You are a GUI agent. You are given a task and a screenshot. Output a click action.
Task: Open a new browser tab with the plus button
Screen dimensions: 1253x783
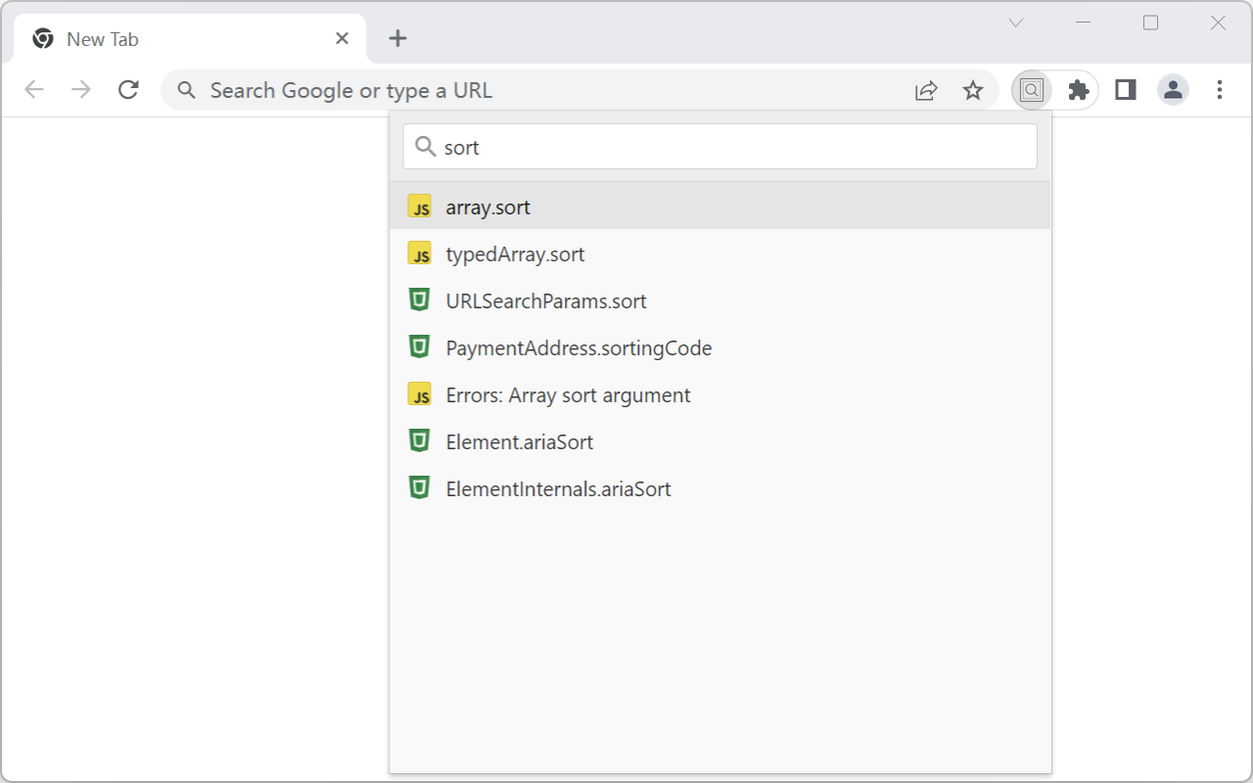(x=397, y=38)
